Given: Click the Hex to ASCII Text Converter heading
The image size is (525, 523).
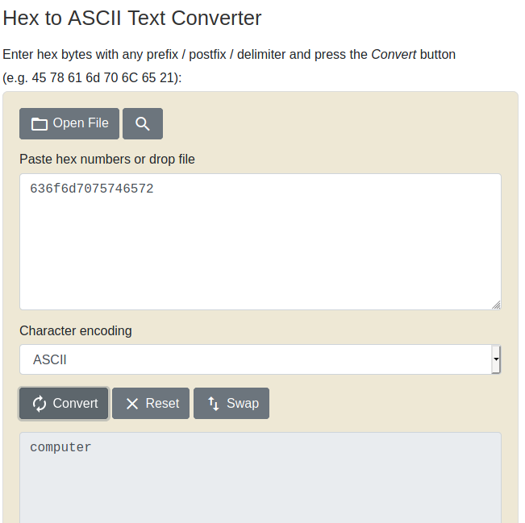Looking at the screenshot, I should tap(132, 18).
